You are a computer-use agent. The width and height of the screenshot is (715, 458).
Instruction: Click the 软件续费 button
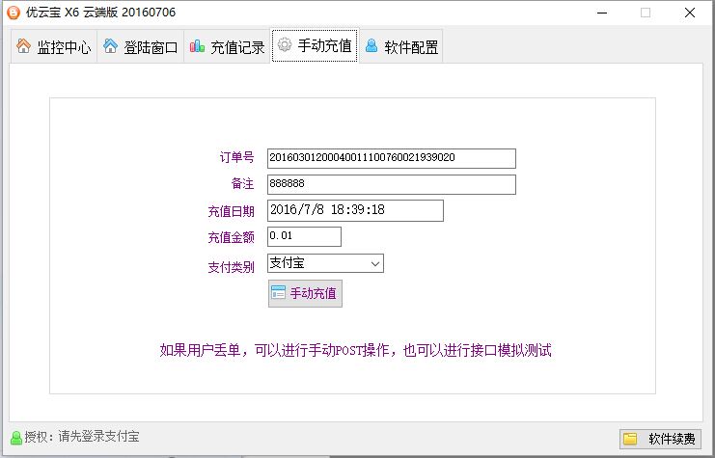[x=660, y=439]
